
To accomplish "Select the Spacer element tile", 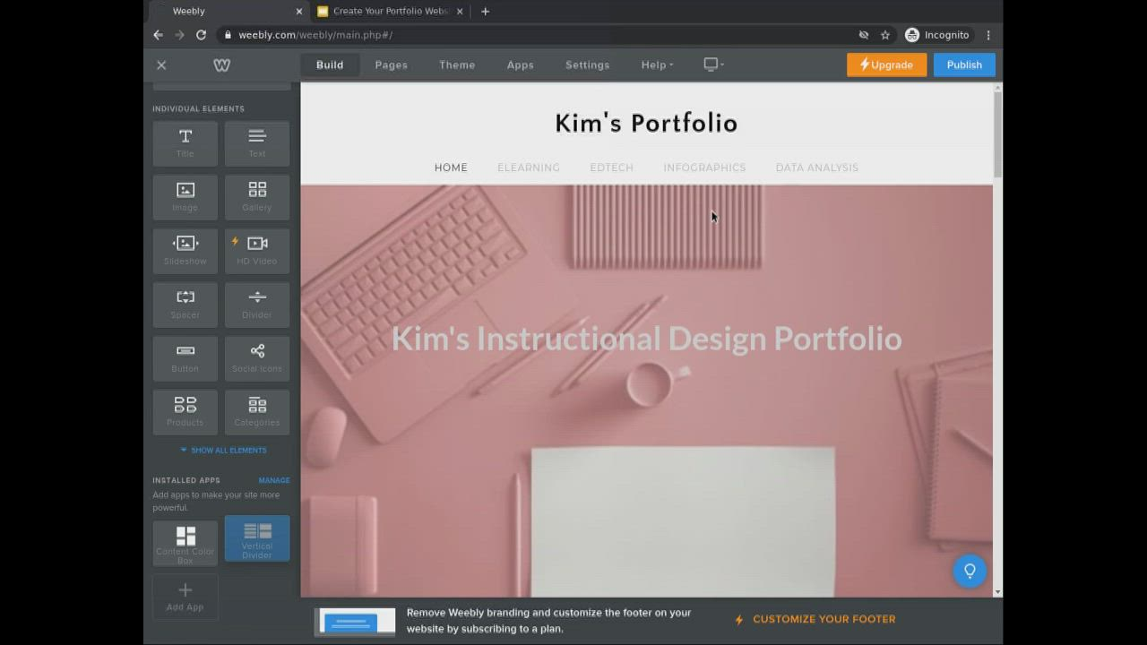I will coord(185,305).
